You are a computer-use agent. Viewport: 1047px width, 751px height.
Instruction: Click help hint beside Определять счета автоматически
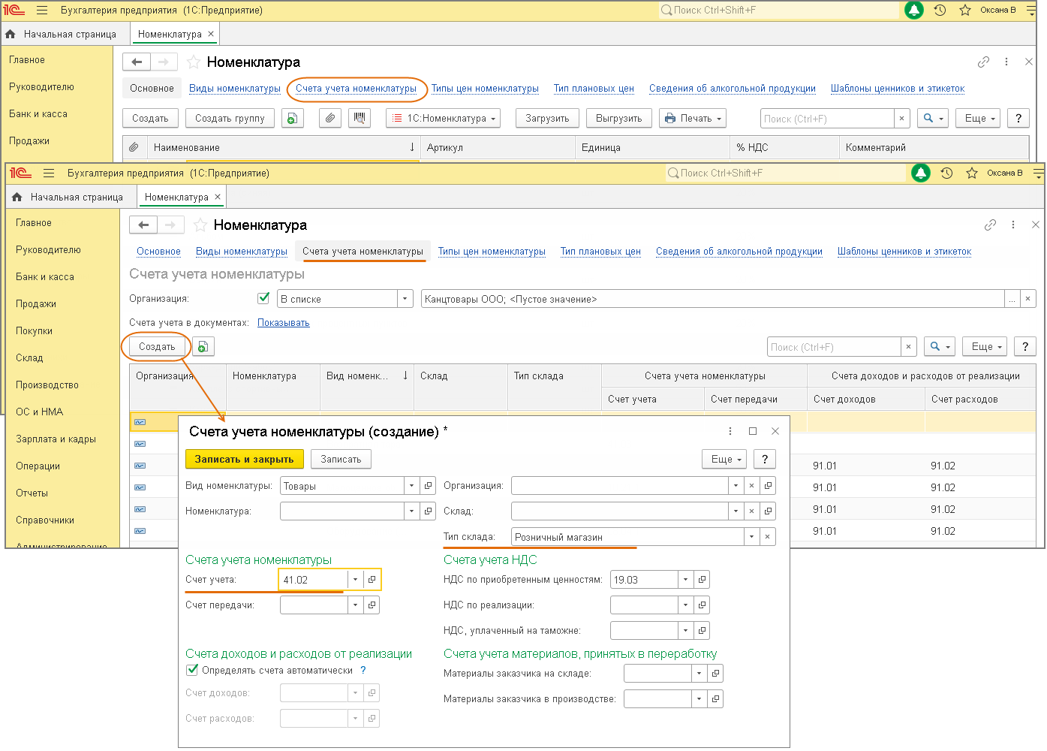click(363, 671)
